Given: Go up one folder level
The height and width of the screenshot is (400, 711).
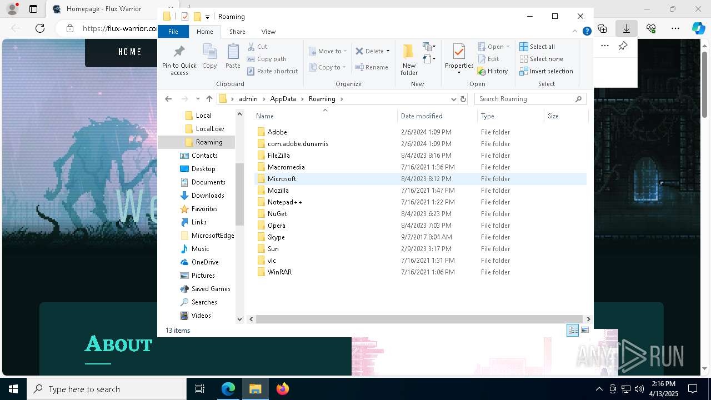Looking at the screenshot, I should coord(209,99).
